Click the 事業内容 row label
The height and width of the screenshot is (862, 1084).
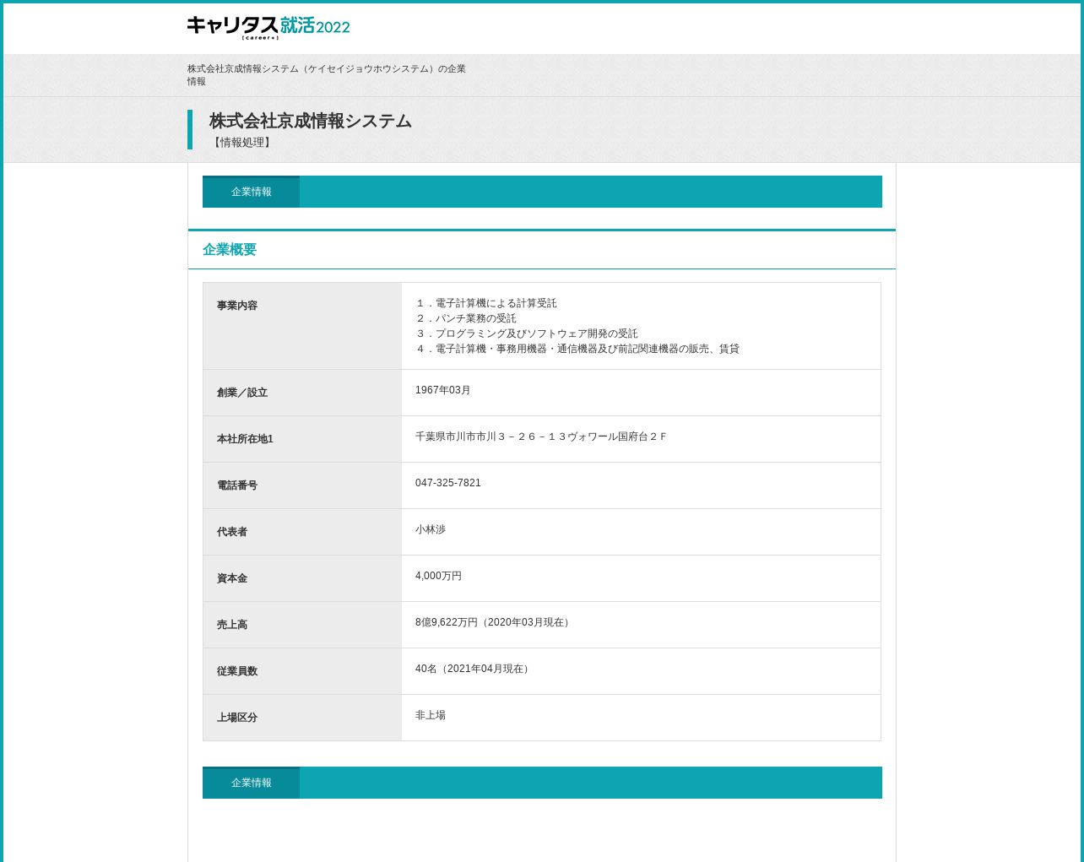(237, 306)
